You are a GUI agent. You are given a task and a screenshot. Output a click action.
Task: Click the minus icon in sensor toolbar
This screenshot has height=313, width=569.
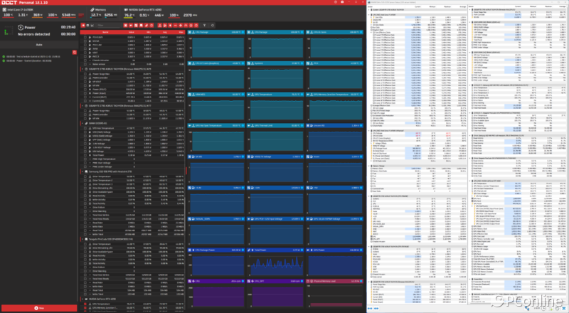(x=175, y=26)
